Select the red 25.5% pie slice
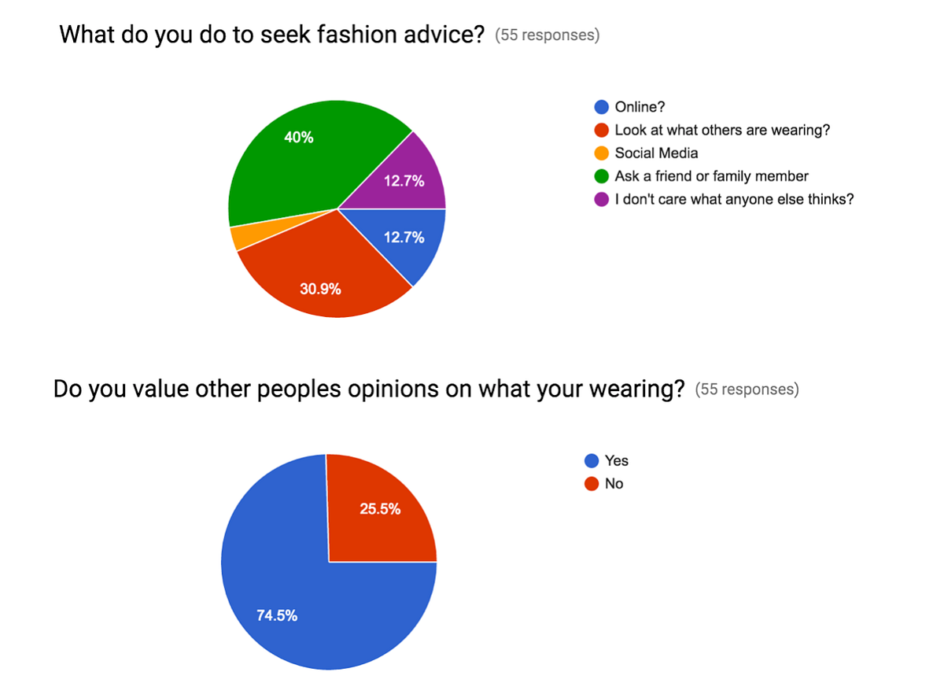944x683 pixels. pyautogui.click(x=382, y=511)
